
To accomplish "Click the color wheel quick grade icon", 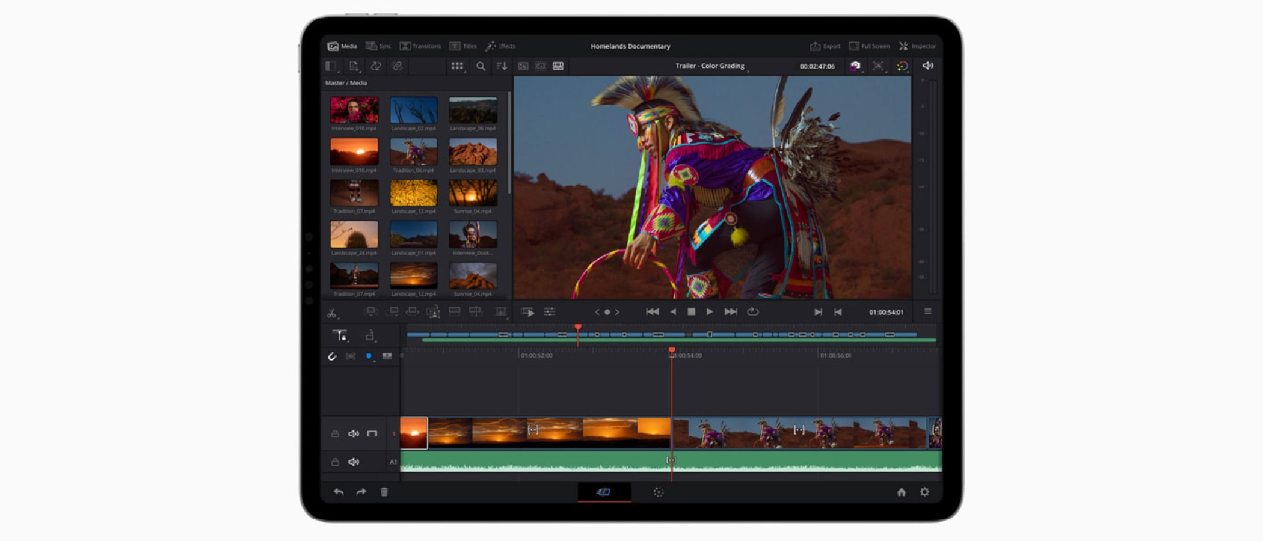I will [x=902, y=66].
